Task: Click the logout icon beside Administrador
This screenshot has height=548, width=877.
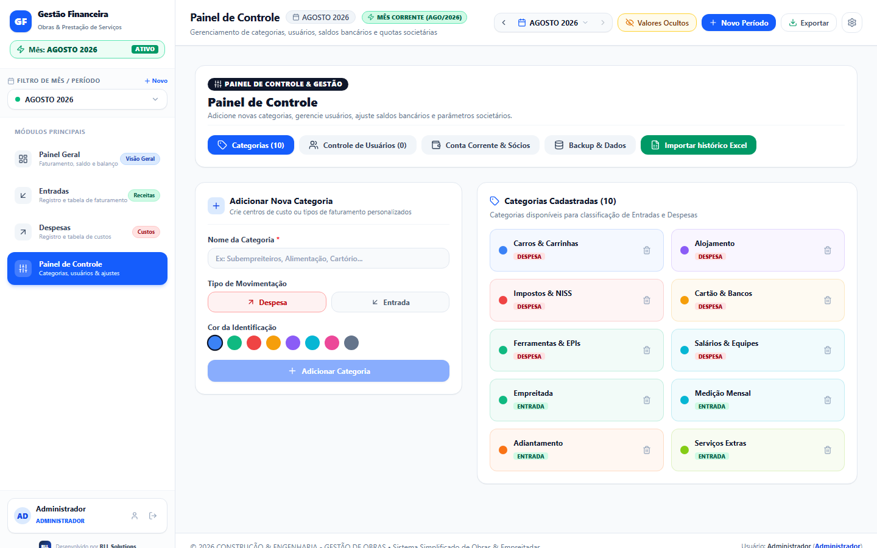Action: [x=153, y=516]
